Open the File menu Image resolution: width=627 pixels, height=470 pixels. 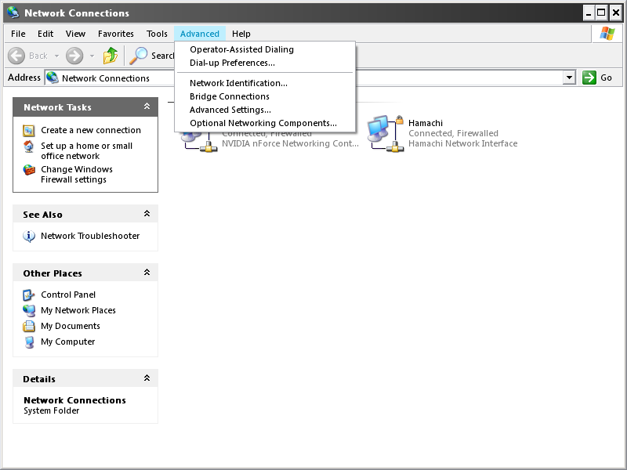[x=18, y=34]
